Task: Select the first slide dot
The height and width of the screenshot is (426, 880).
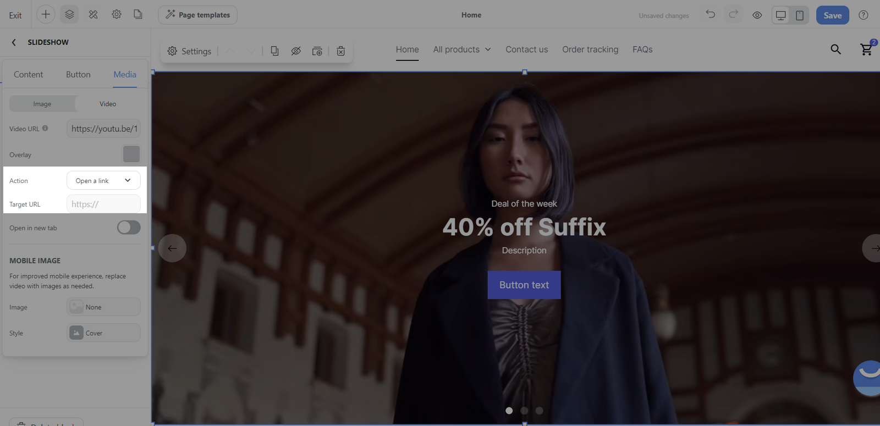Action: [509, 411]
